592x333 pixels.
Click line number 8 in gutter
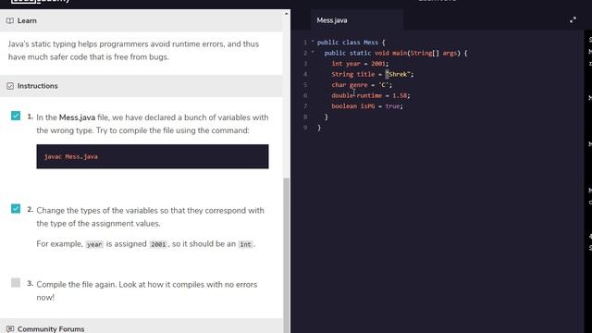305,117
